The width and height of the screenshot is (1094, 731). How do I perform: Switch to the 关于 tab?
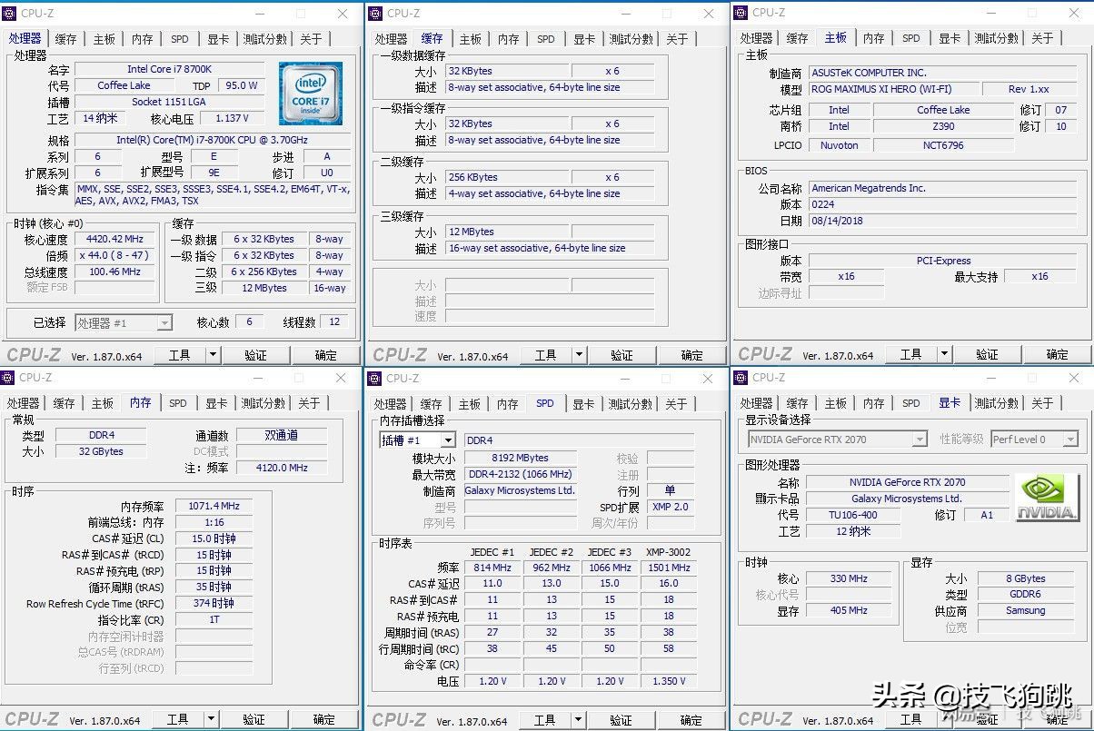tap(311, 39)
